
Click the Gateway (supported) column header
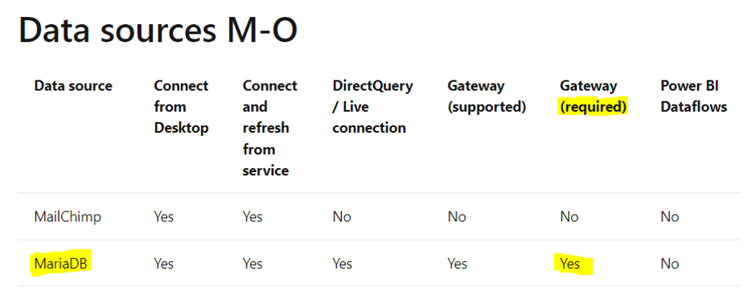487,97
